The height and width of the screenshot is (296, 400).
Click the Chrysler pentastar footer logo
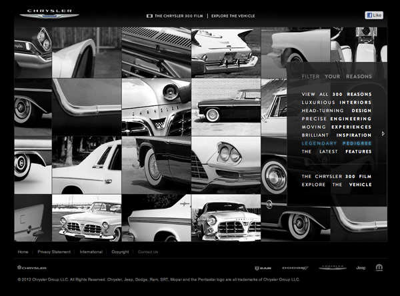[x=32, y=267]
